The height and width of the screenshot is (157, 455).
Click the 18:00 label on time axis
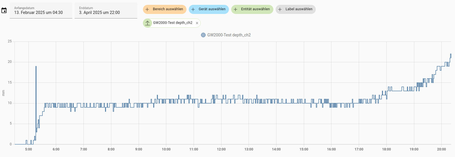(386, 149)
